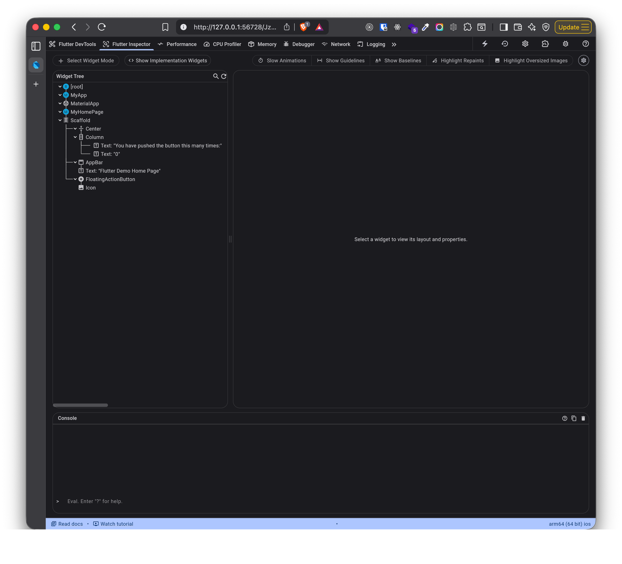Refresh the widget tree
622x564 pixels.
pyautogui.click(x=224, y=76)
